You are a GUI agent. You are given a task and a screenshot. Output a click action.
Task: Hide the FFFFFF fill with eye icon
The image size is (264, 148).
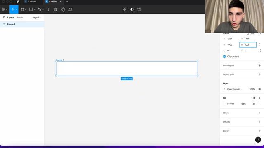[x=254, y=104]
